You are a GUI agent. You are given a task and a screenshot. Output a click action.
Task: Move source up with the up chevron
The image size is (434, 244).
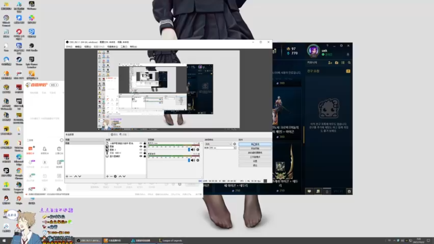coord(120,176)
